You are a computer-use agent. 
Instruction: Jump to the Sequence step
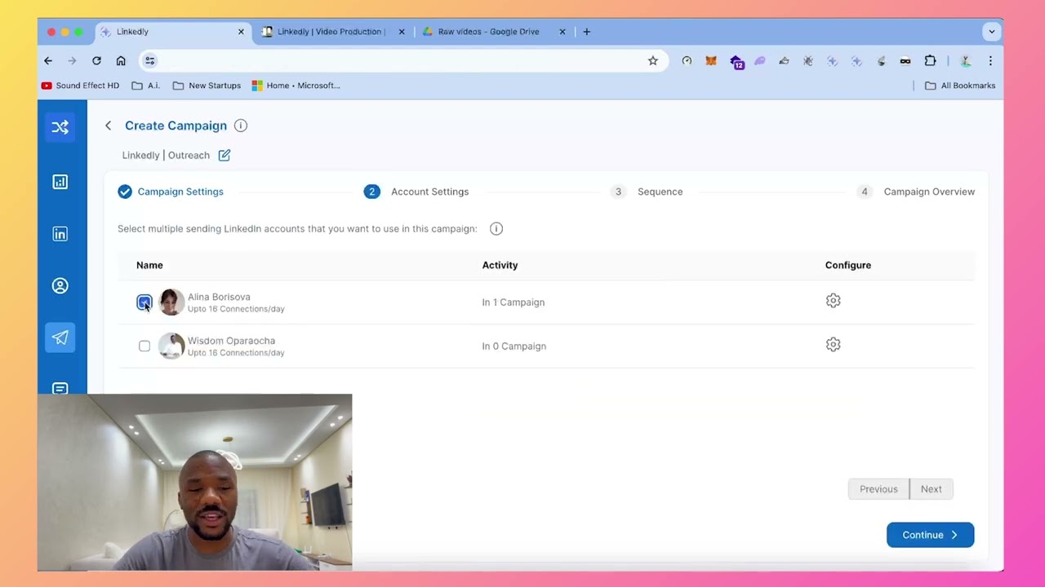(647, 192)
